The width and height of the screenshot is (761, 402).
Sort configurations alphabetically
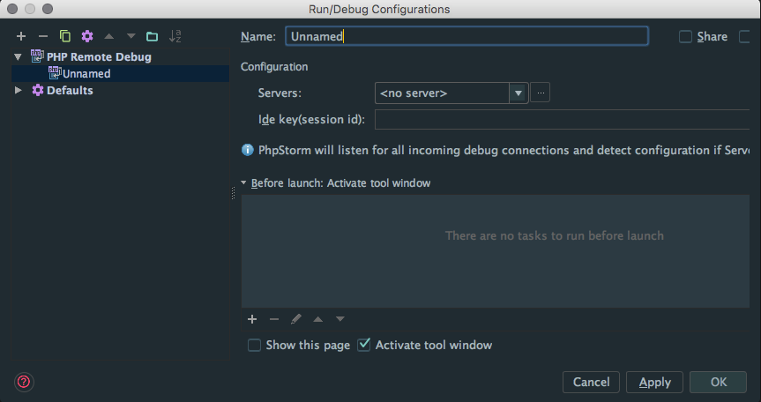coord(175,36)
